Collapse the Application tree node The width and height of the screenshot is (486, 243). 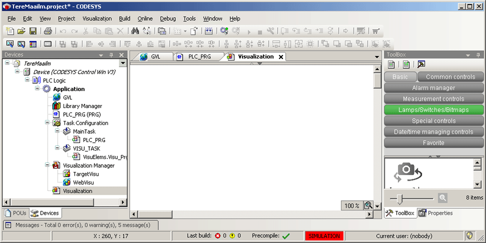coord(37,88)
